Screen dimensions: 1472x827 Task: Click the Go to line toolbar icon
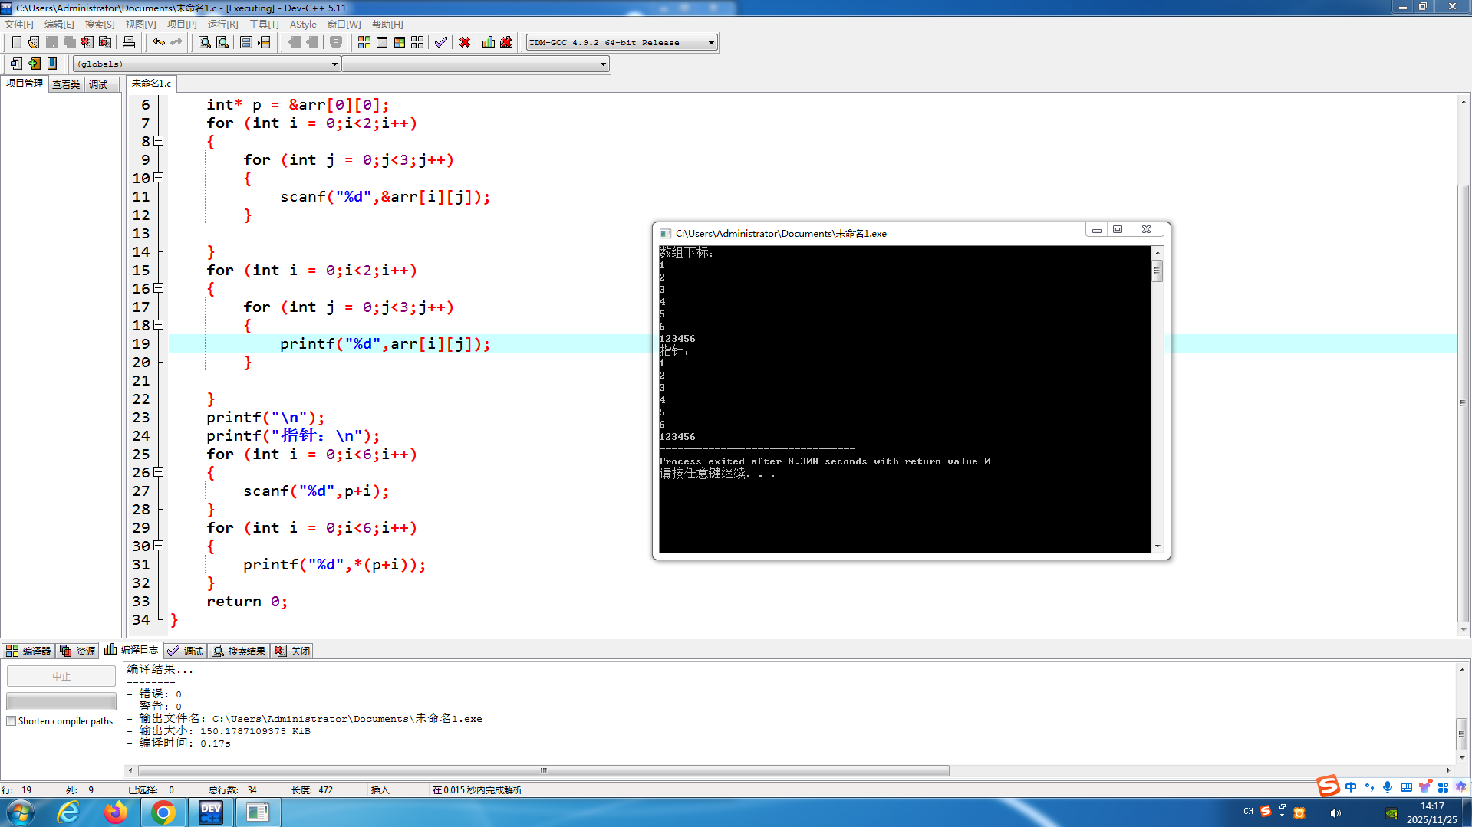coord(265,42)
